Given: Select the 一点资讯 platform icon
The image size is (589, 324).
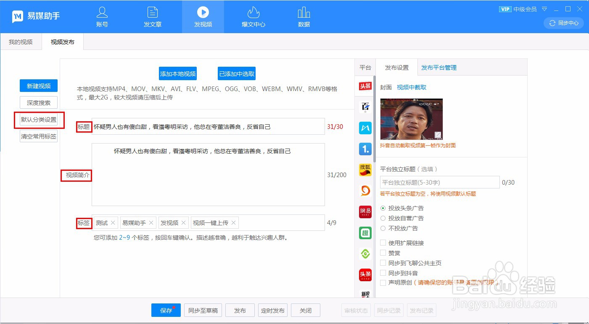Looking at the screenshot, I should pyautogui.click(x=365, y=149).
